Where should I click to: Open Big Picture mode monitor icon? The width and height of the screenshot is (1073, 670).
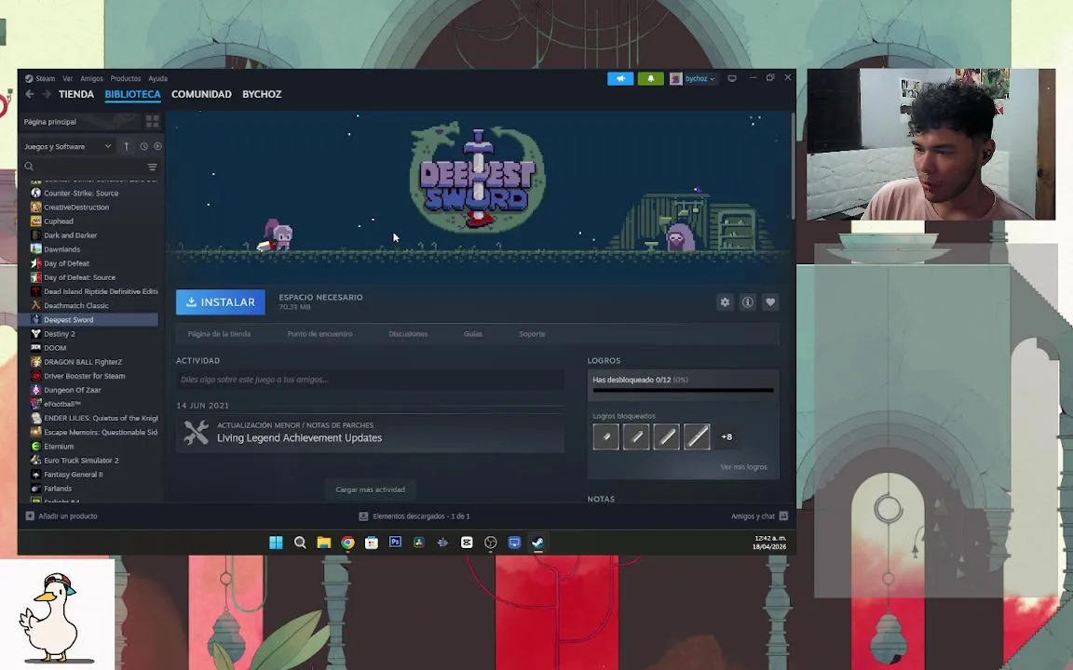coord(731,78)
